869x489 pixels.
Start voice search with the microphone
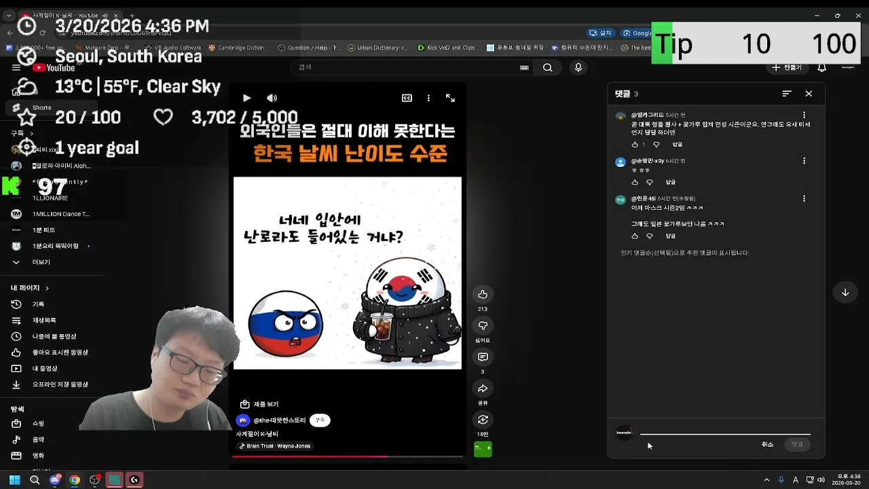coord(578,67)
